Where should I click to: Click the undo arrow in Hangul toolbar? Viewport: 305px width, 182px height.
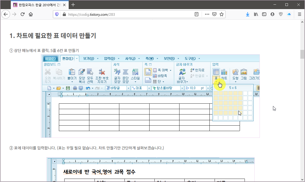point(88,88)
